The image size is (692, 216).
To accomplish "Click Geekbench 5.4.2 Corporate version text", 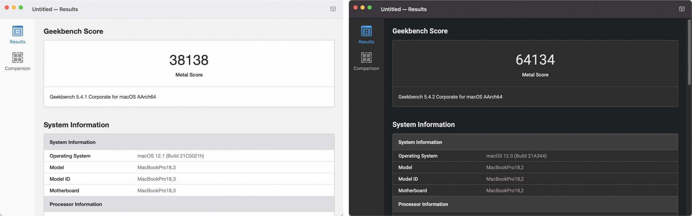I will click(x=450, y=97).
